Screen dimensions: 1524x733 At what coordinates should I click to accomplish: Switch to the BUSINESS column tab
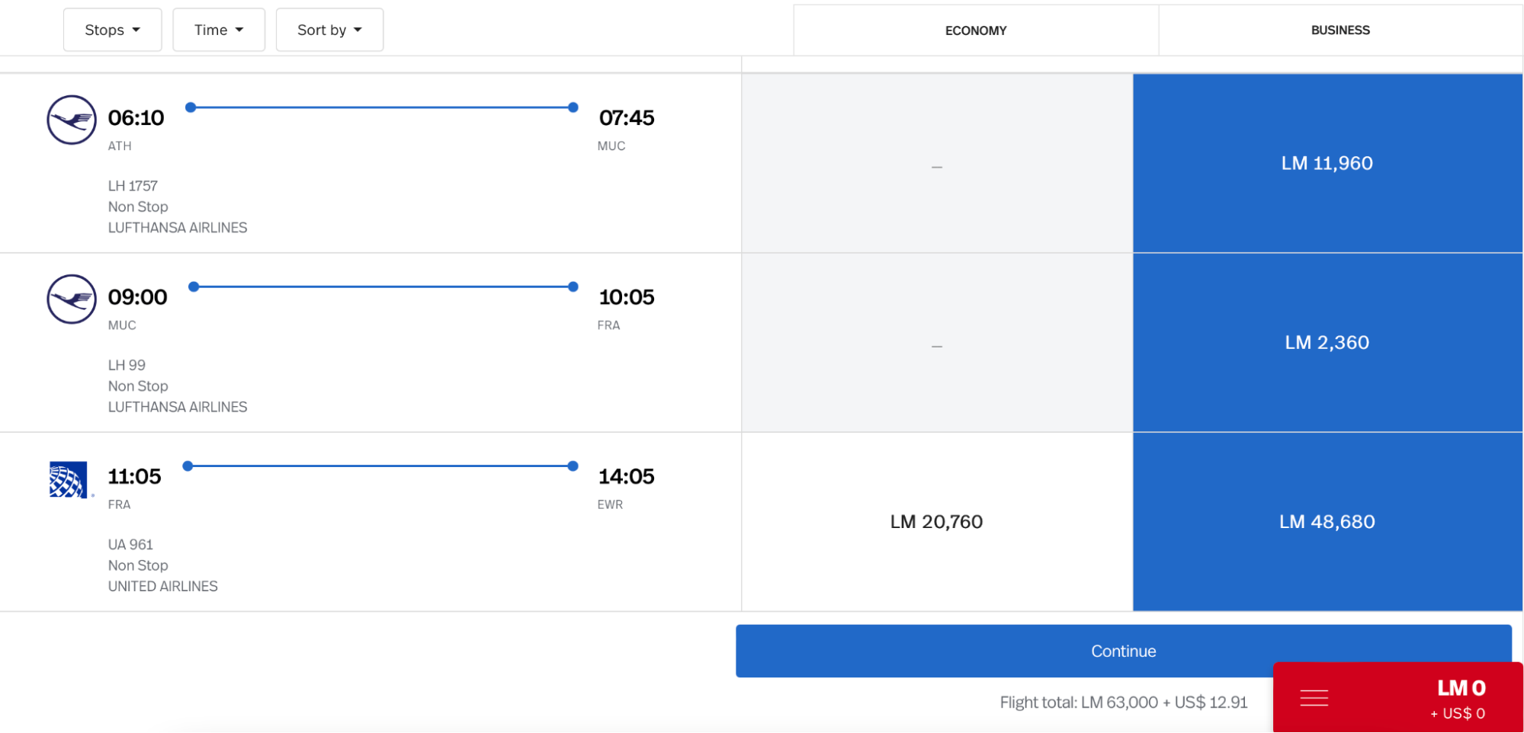tap(1340, 30)
